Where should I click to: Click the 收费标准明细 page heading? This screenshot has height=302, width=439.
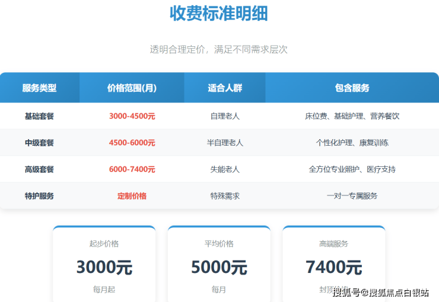click(x=218, y=13)
